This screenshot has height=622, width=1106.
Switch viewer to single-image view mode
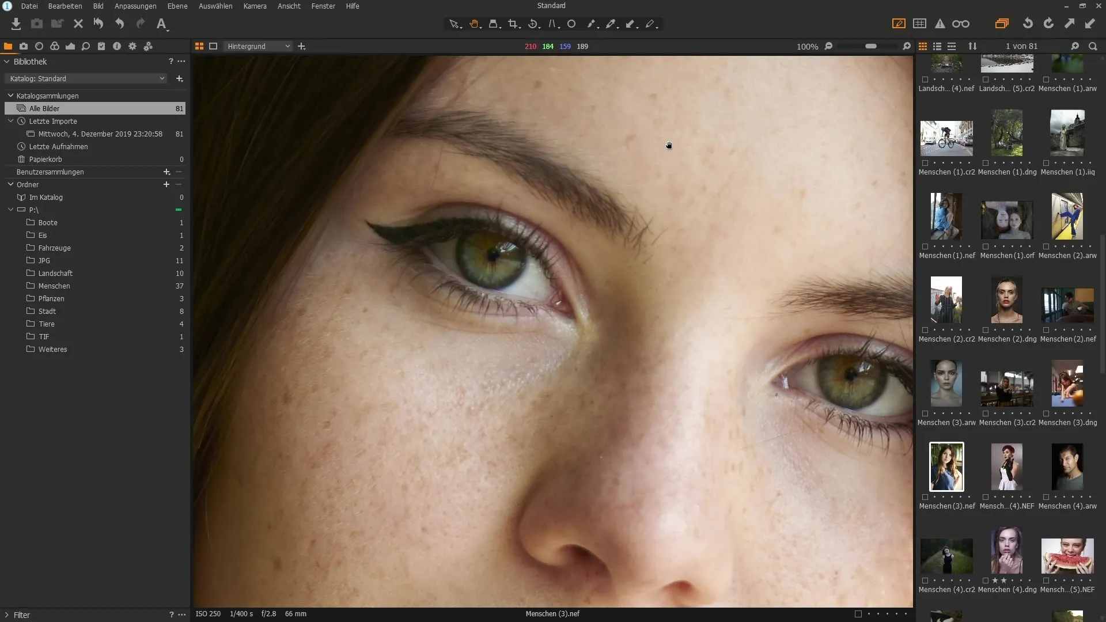point(213,46)
